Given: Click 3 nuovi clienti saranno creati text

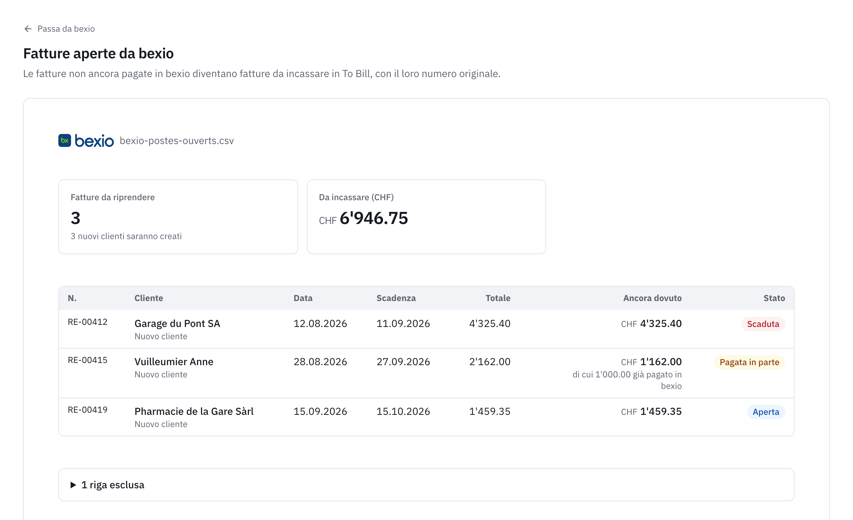Looking at the screenshot, I should coord(126,236).
